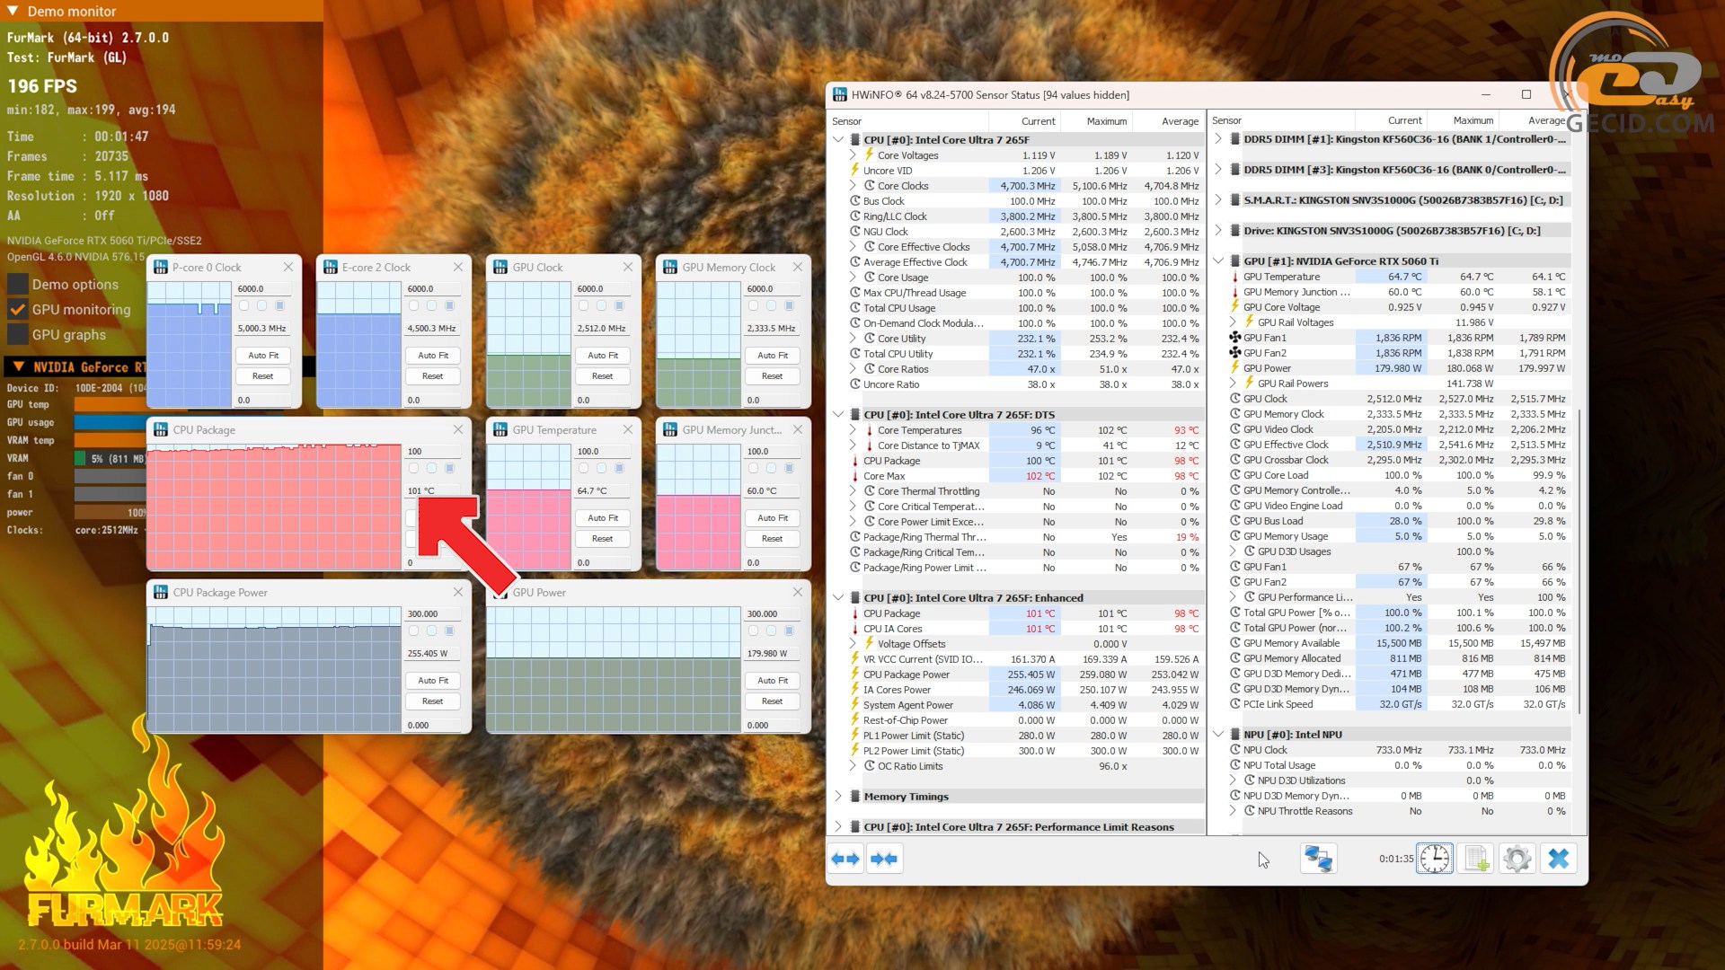
Task: Expand the Core Temperatures row in DTS group
Action: pyautogui.click(x=853, y=429)
